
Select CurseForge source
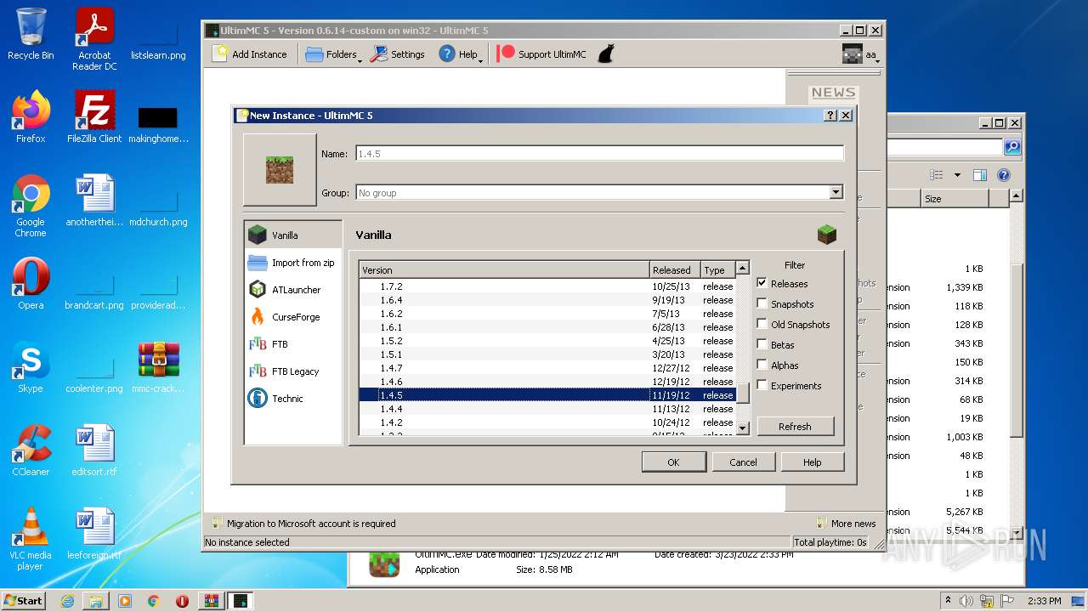point(293,317)
